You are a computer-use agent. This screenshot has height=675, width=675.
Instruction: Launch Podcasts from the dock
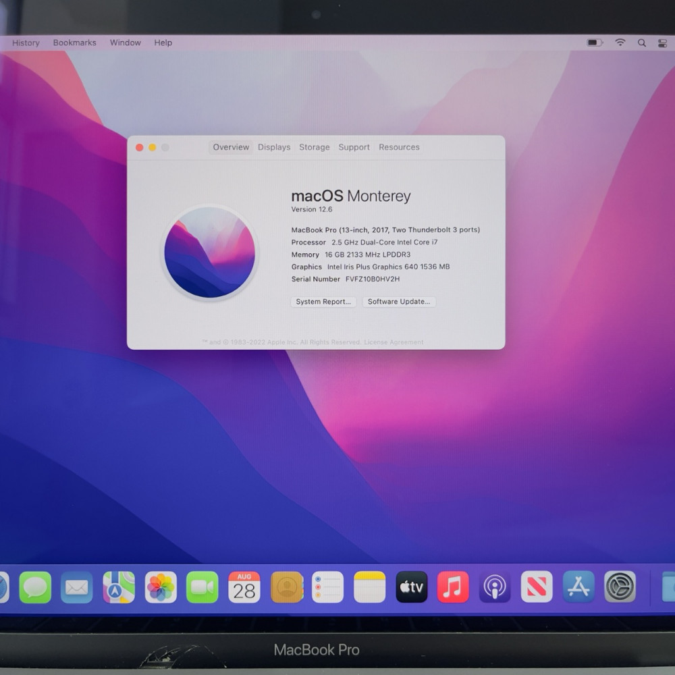(495, 587)
